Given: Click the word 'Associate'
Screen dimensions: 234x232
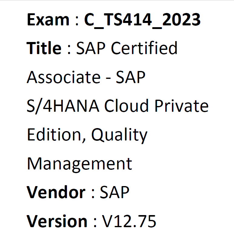Looking at the screenshot, I should (x=64, y=77).
